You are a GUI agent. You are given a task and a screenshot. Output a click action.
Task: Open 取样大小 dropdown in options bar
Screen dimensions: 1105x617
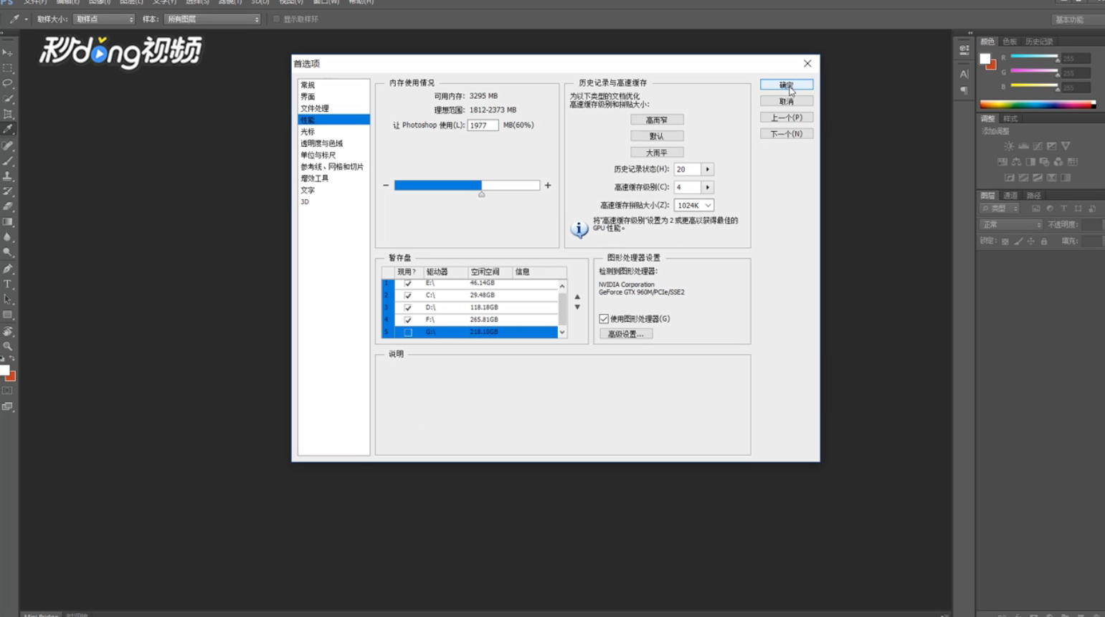coord(104,19)
